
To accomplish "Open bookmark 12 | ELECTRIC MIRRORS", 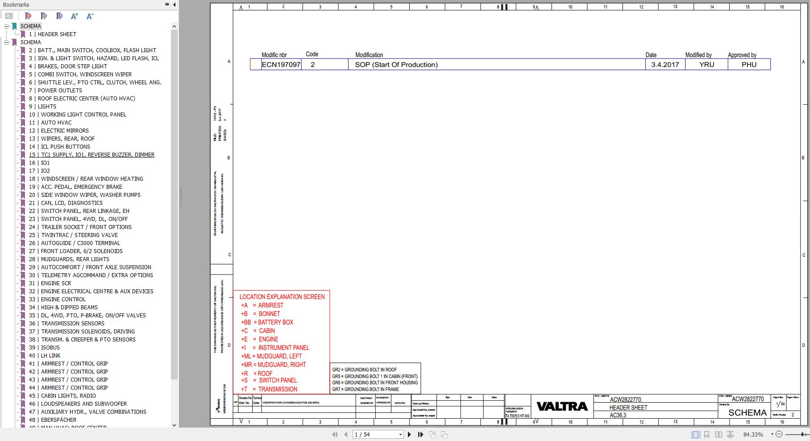I will [x=58, y=131].
